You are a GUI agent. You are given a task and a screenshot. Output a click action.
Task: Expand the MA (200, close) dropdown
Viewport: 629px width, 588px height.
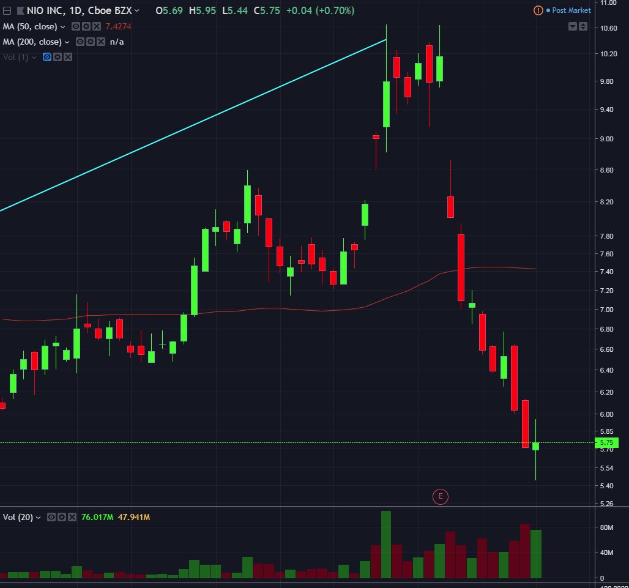pos(67,42)
